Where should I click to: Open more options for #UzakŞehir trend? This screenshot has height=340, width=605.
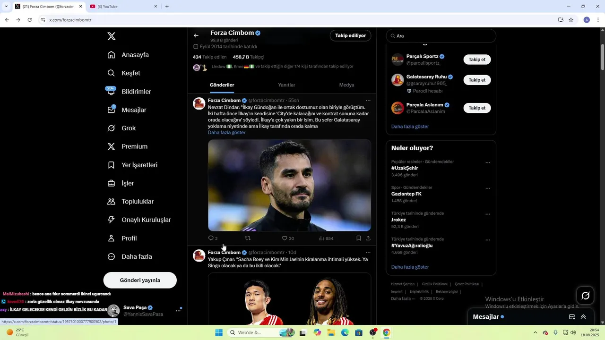click(x=488, y=162)
